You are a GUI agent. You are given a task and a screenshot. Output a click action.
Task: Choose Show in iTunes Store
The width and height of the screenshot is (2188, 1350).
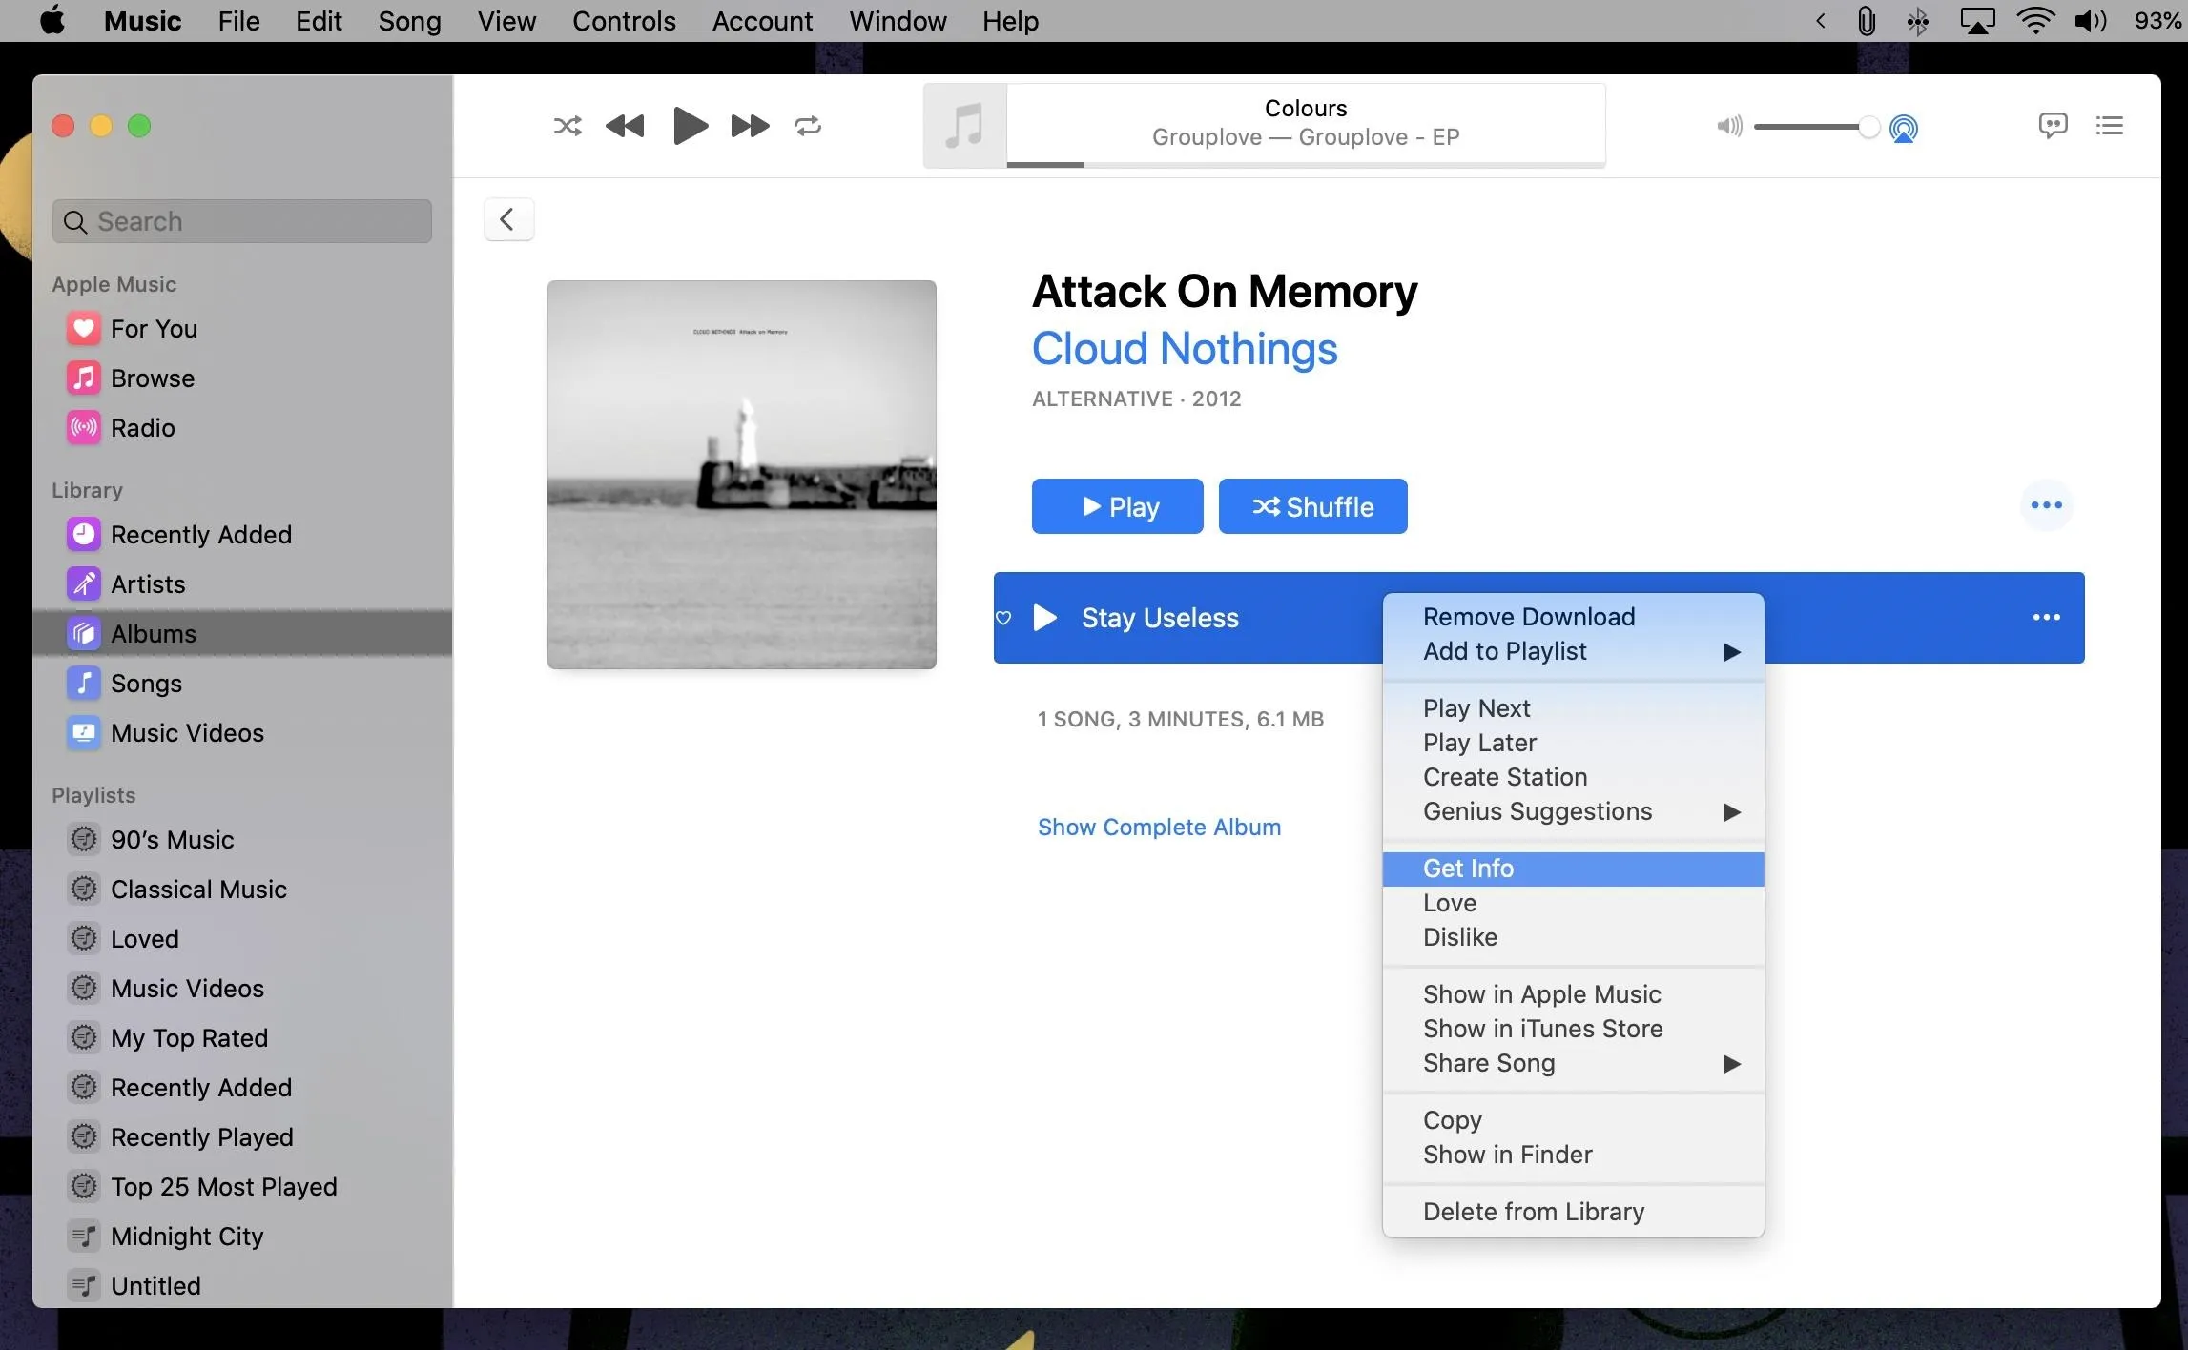pos(1574,1029)
